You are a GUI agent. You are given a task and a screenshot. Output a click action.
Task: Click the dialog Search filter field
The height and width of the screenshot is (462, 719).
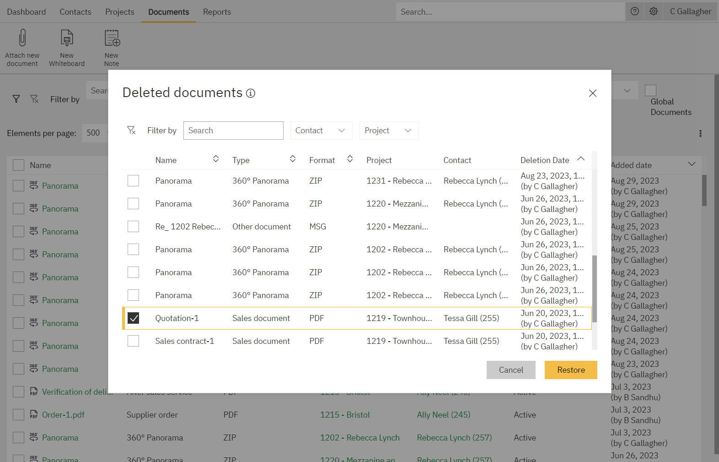233,130
